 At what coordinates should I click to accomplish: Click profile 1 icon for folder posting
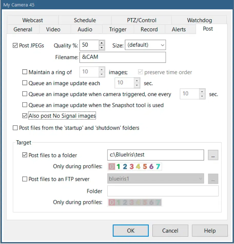pos(118,167)
